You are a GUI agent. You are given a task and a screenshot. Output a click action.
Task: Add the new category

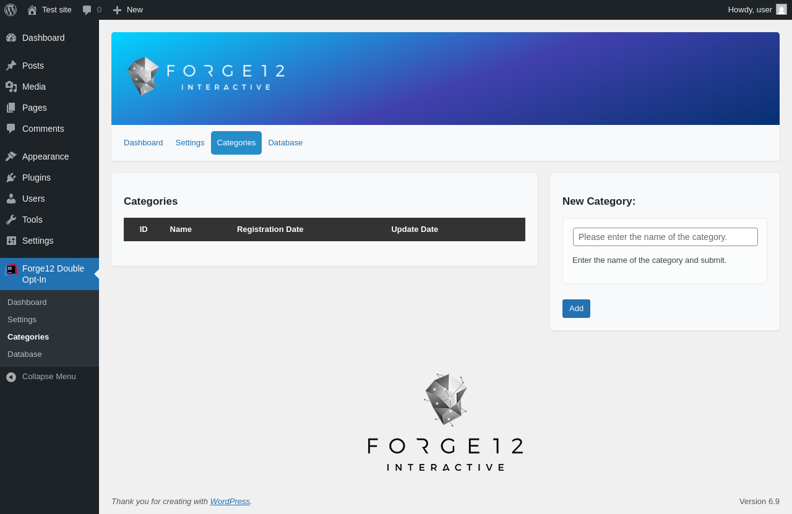coord(576,309)
